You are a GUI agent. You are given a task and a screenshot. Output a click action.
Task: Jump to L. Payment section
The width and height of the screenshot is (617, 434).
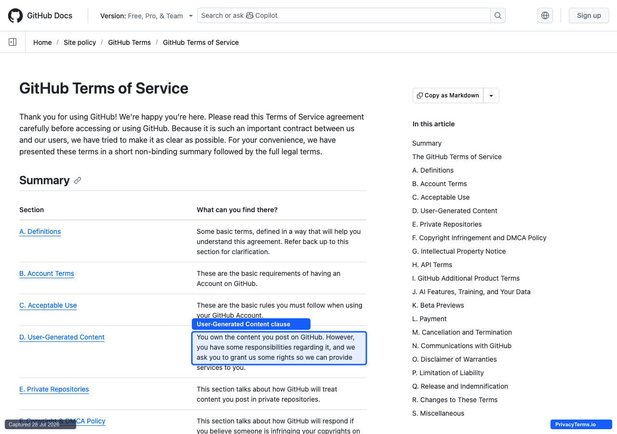point(429,319)
